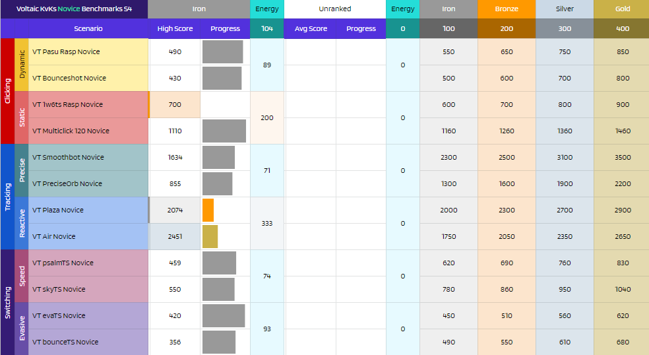Image resolution: width=649 pixels, height=355 pixels.
Task: Select the VT Bounceshot Novice scenario cell
Action: click(x=88, y=79)
